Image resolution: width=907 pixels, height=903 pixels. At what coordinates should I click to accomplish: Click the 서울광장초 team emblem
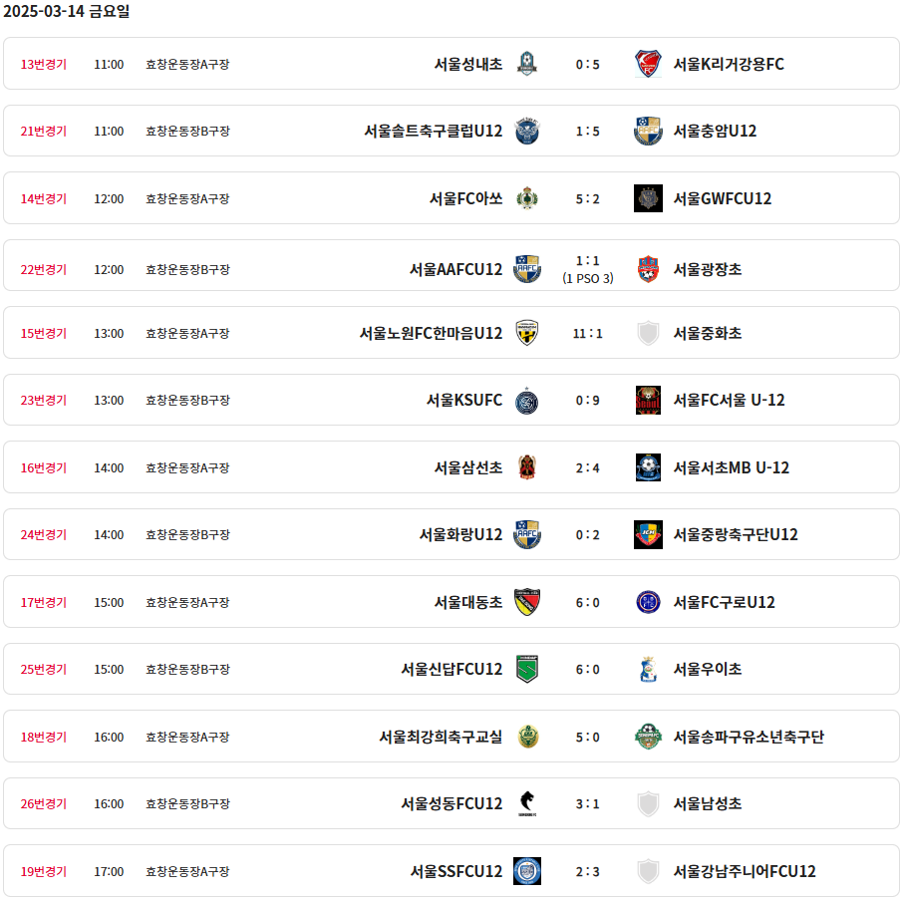coord(648,269)
